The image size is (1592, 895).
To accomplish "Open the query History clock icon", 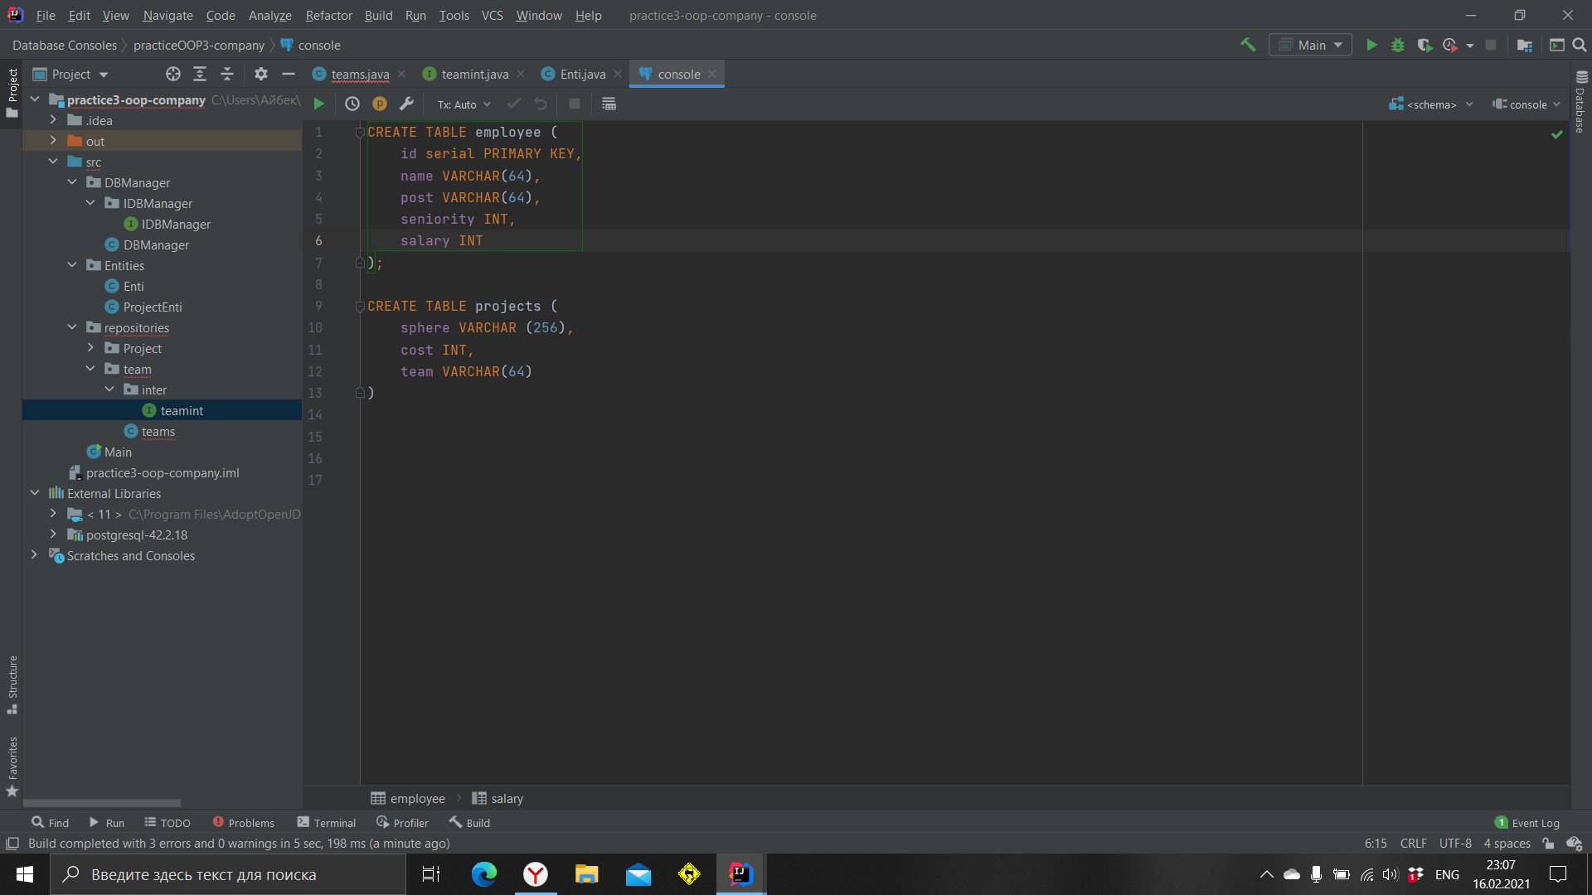I will pos(352,104).
